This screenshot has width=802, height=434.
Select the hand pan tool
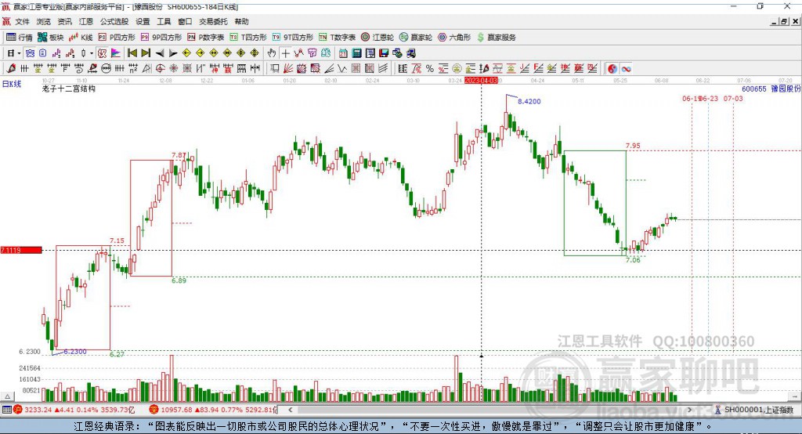[272, 53]
